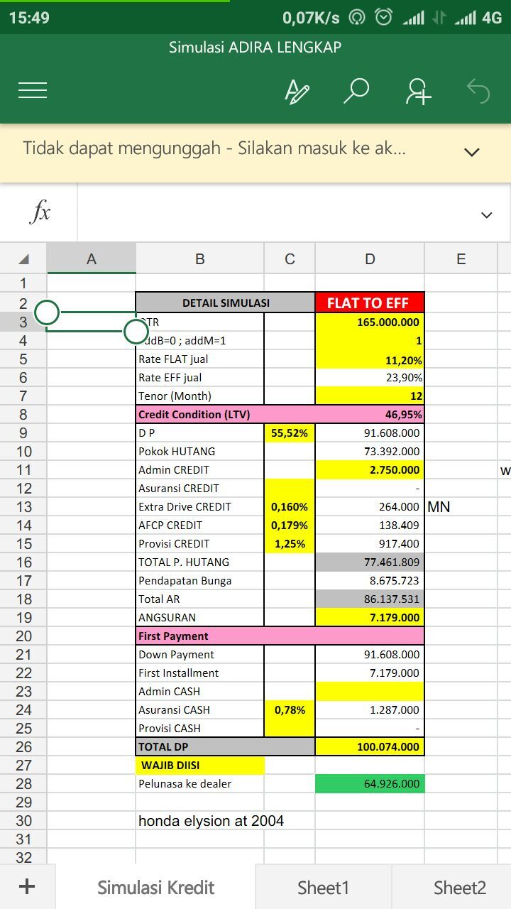511x909 pixels.
Task: Select the 55,52% DP percentage cell
Action: click(290, 432)
